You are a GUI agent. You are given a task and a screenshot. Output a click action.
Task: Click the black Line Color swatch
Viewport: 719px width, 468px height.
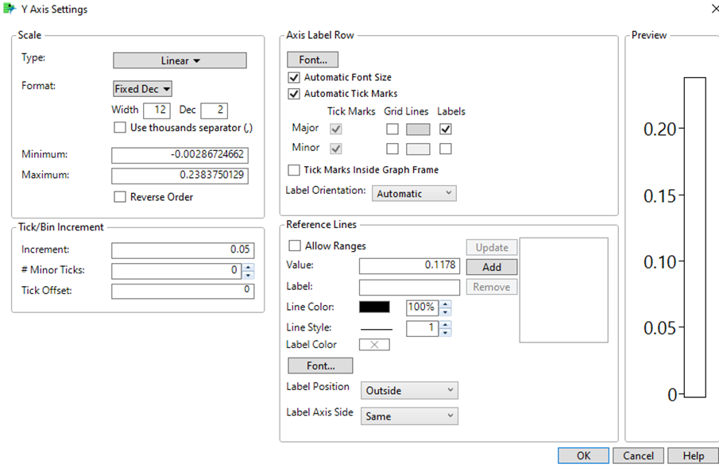click(374, 307)
